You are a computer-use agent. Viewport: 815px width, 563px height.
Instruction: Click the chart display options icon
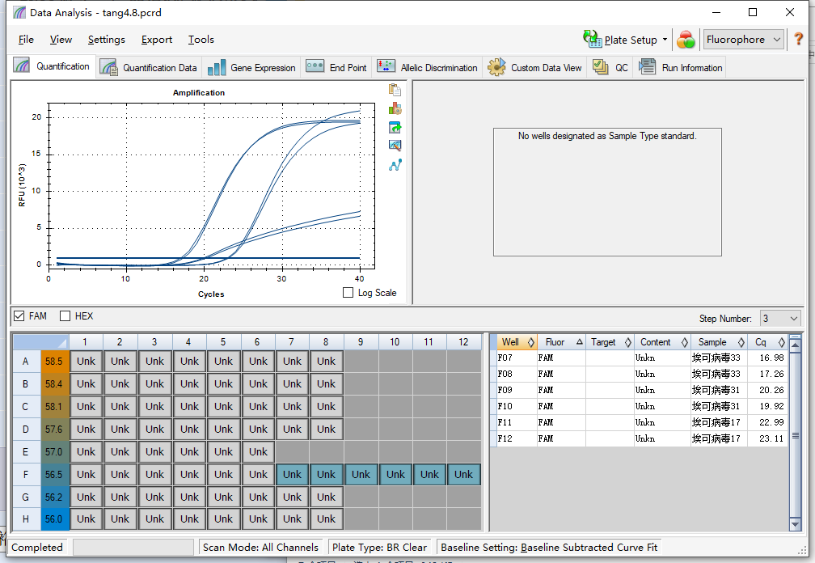pos(395,146)
